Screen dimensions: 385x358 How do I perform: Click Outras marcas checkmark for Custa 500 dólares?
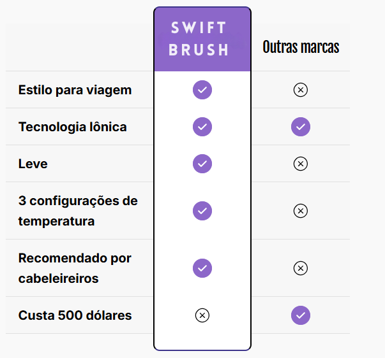tap(300, 315)
